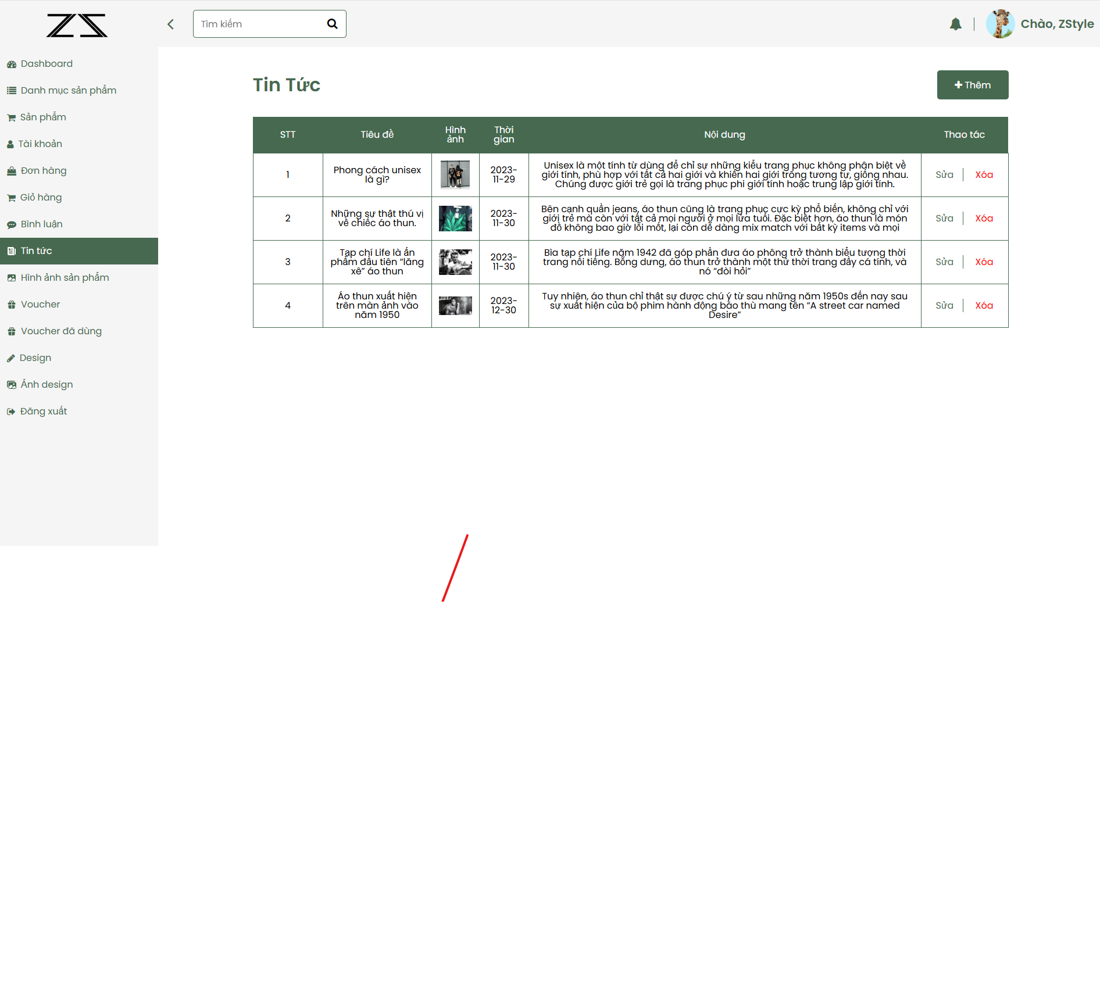Open Đơn hàng page
The height and width of the screenshot is (987, 1100).
coord(44,171)
